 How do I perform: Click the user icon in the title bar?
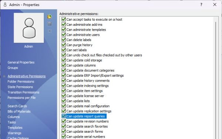pyautogui.click(x=5, y=4)
